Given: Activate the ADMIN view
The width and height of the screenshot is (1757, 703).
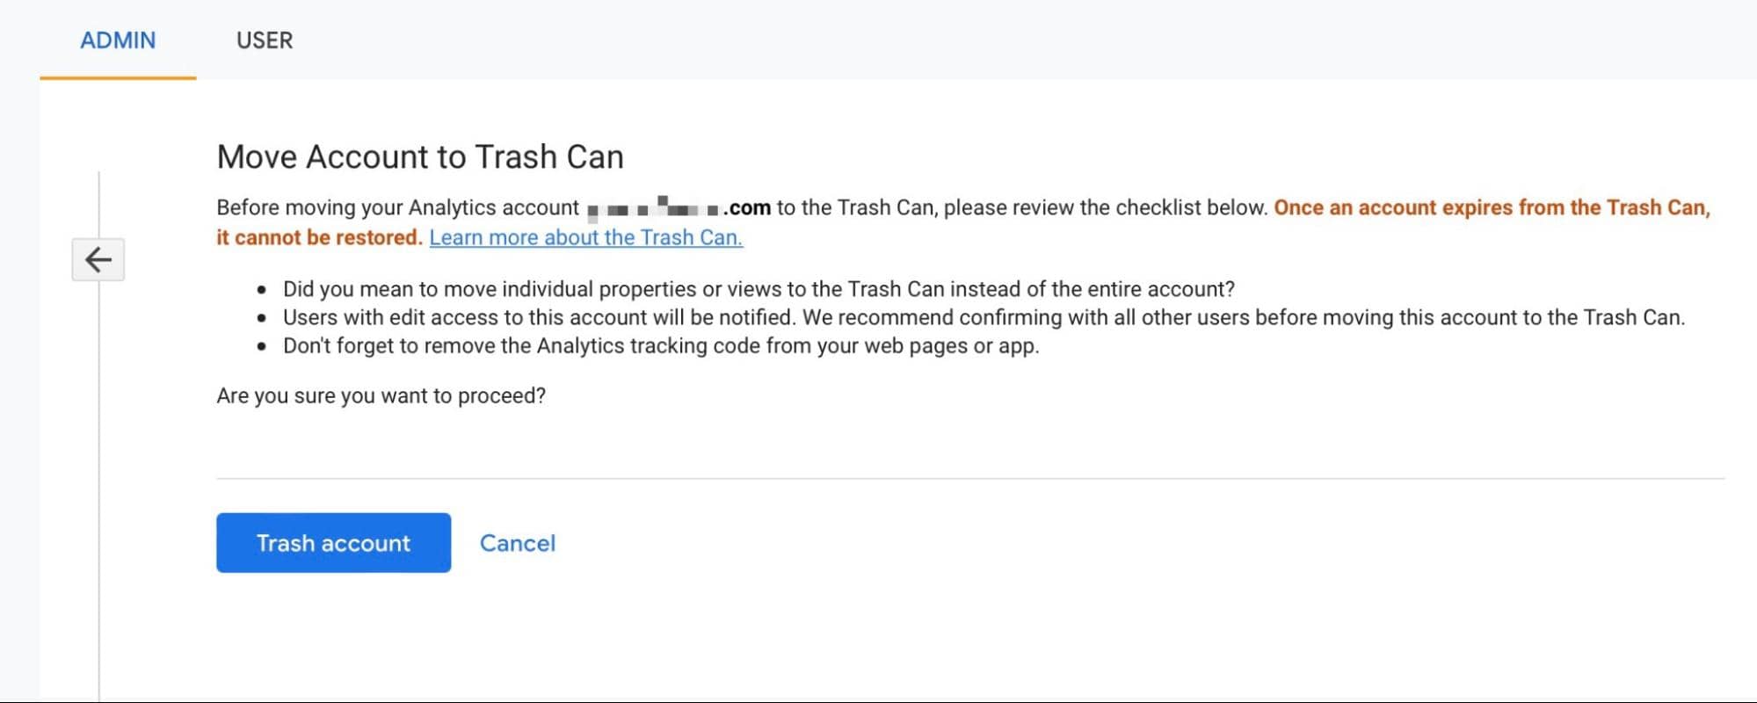Looking at the screenshot, I should click(x=117, y=40).
